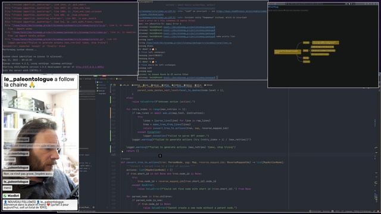
Task: Click the 'stop trying' logger.warning line
Action: coord(181,147)
